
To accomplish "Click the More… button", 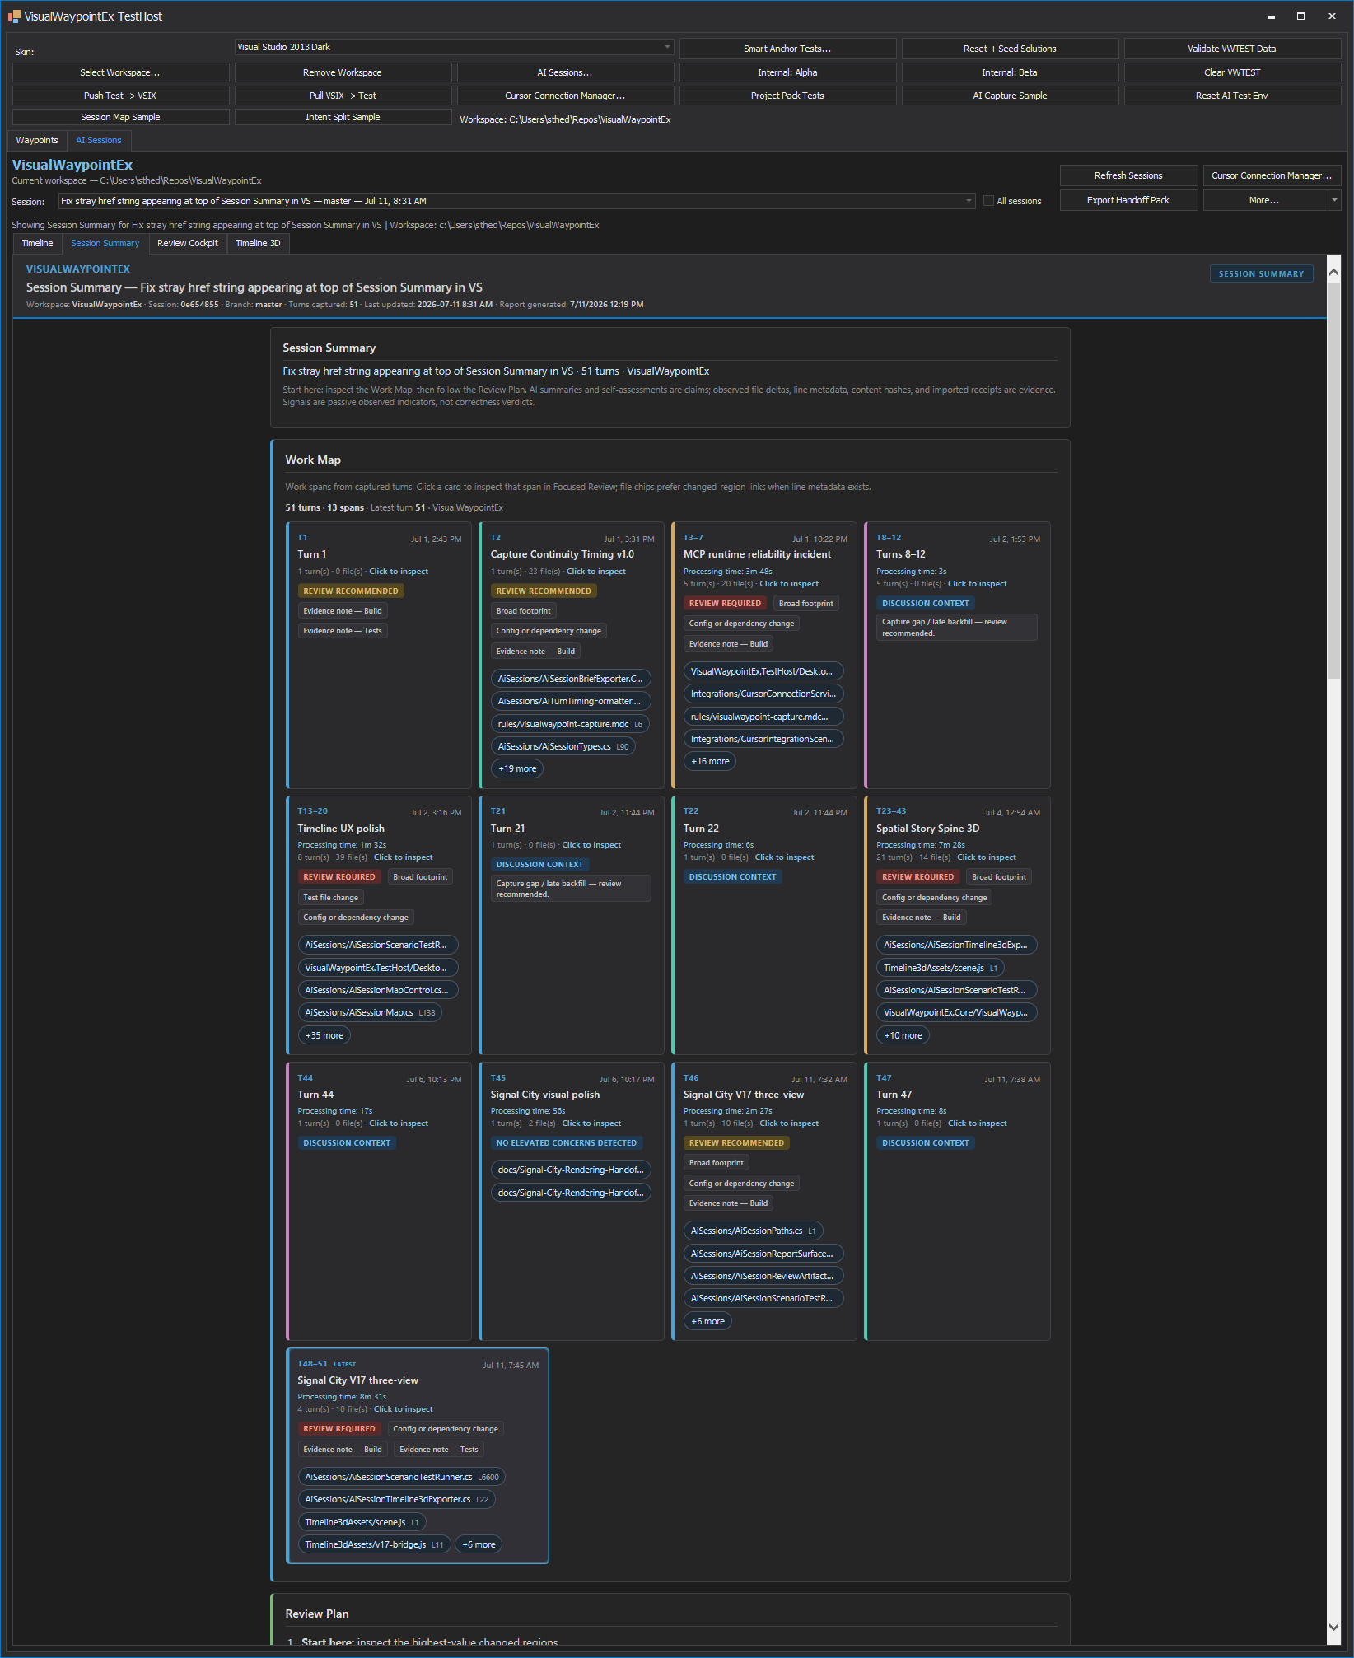I will point(1264,200).
